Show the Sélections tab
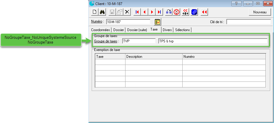The height and width of the screenshot is (123, 274). [x=182, y=30]
